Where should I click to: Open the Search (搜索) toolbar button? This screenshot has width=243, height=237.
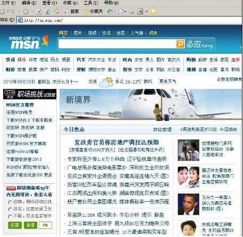click(71, 12)
